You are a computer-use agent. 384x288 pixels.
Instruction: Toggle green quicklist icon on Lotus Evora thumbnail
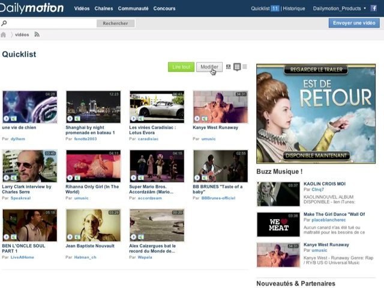pyautogui.click(x=141, y=119)
